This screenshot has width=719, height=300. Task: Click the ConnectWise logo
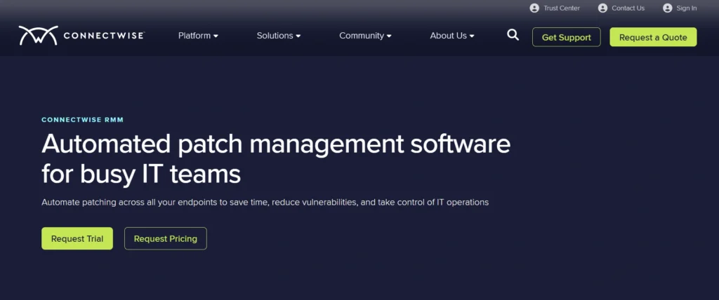81,36
